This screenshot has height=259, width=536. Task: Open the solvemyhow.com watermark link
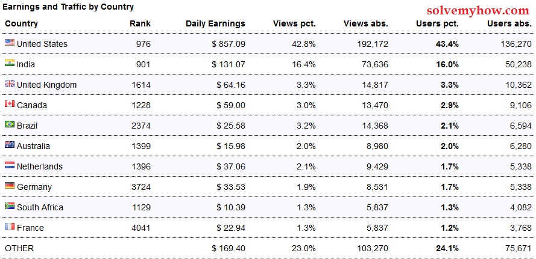point(478,11)
